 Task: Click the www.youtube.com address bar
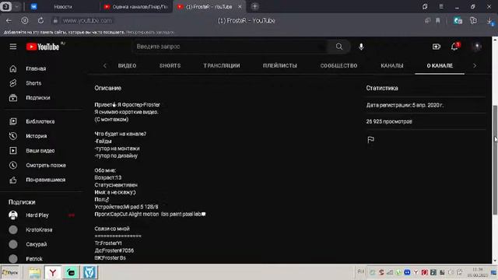tap(87, 21)
